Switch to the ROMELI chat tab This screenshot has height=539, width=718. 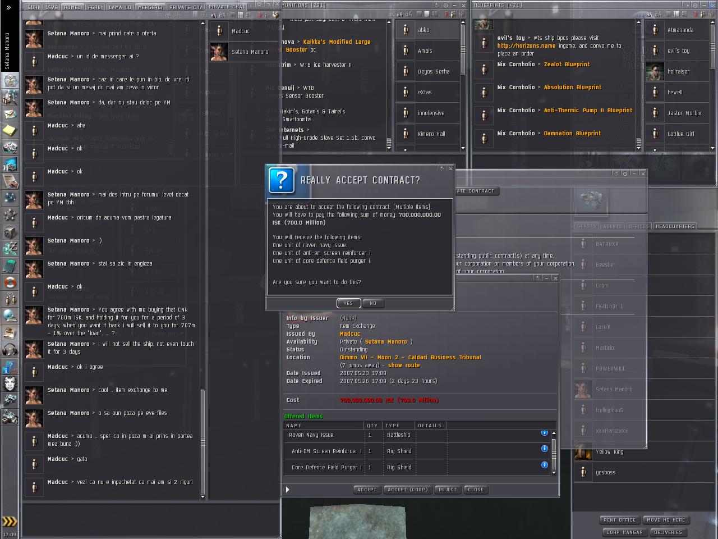tap(73, 7)
